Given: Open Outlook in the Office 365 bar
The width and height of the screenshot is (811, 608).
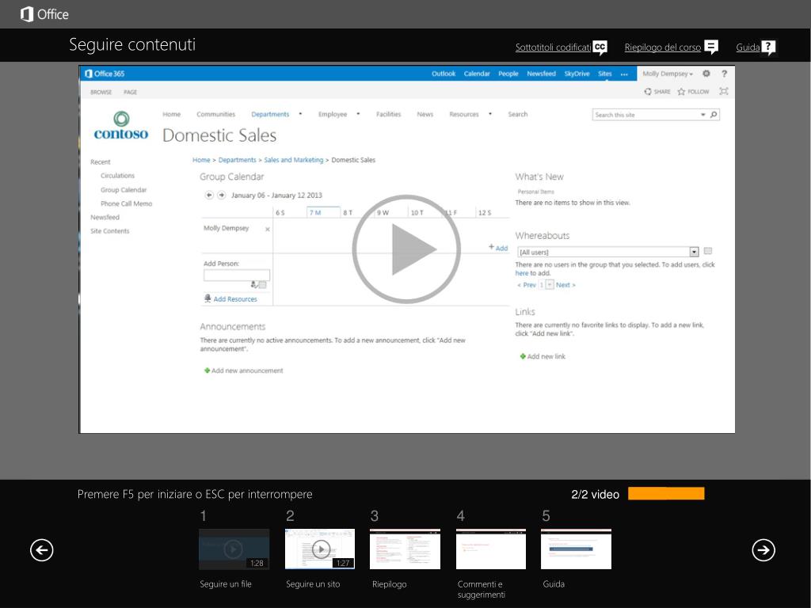Looking at the screenshot, I should 444,74.
